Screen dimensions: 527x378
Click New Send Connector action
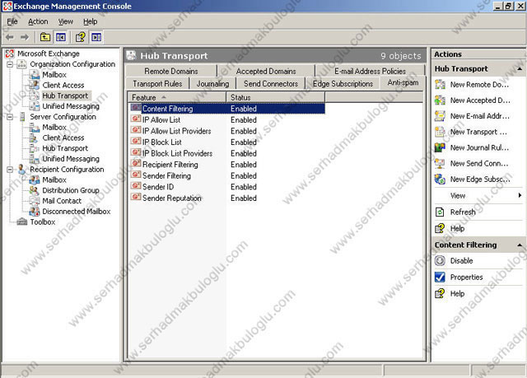(472, 163)
